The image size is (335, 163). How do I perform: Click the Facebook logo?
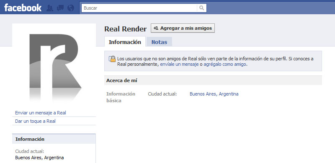[x=23, y=8]
